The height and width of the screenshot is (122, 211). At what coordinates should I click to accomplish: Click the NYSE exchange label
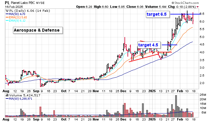(40, 3)
